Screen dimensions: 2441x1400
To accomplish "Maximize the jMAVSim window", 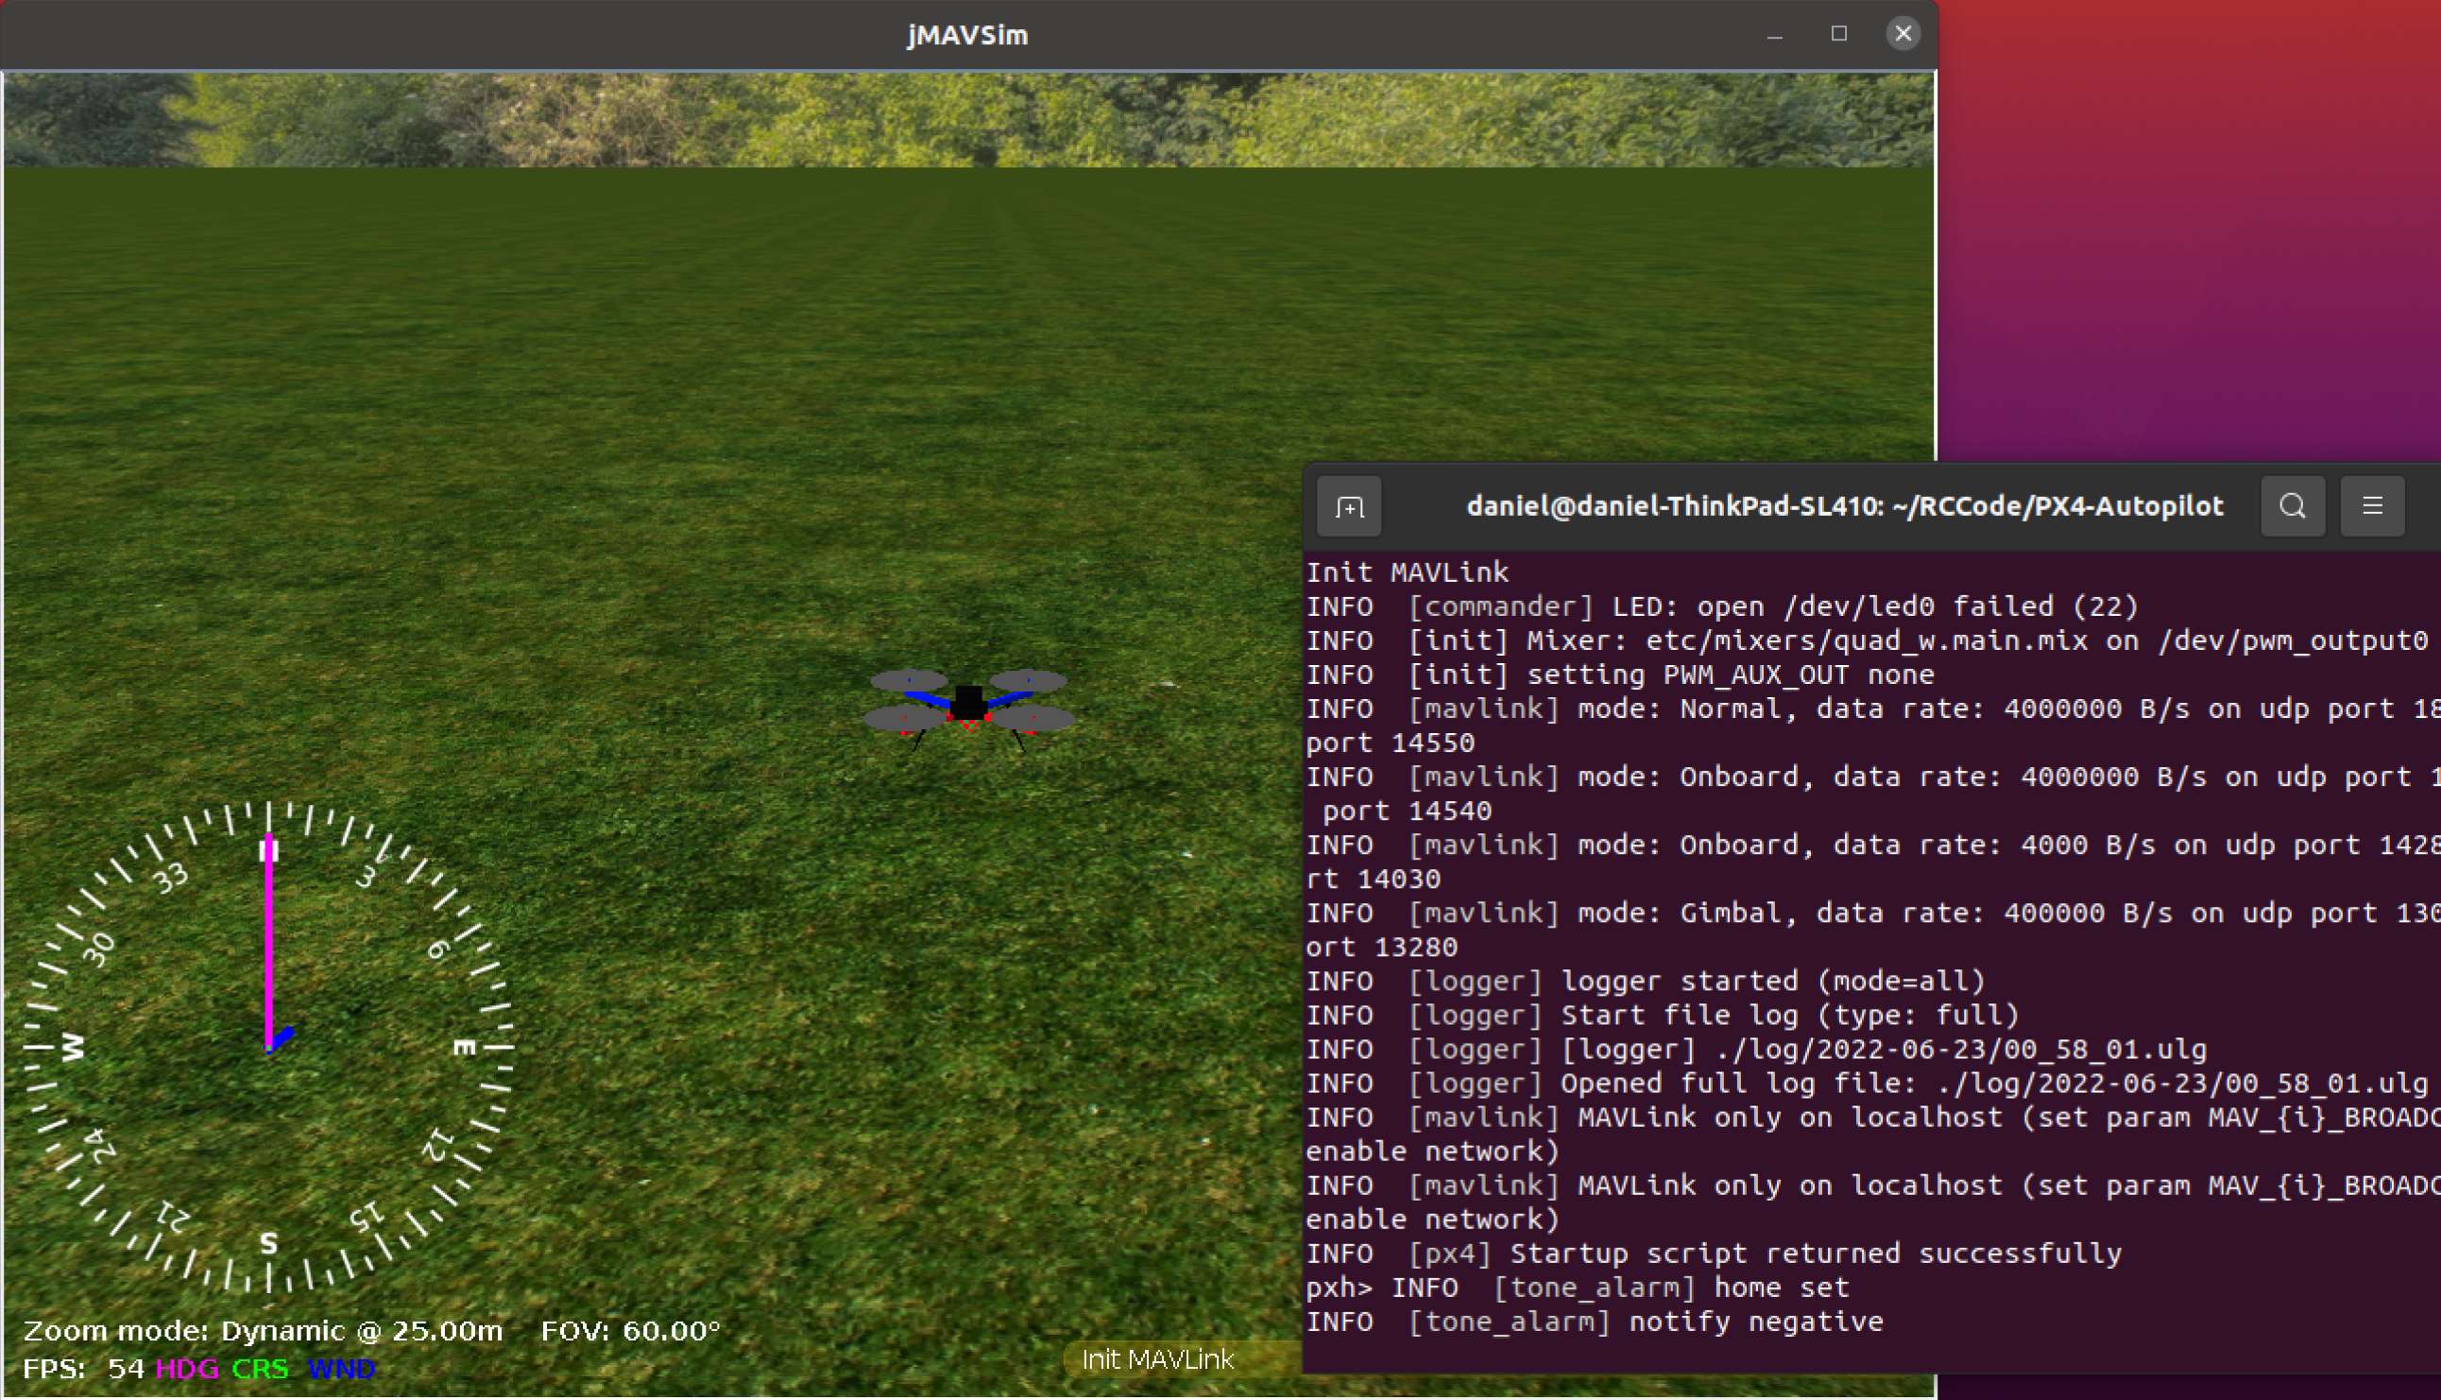I will pyautogui.click(x=1839, y=35).
